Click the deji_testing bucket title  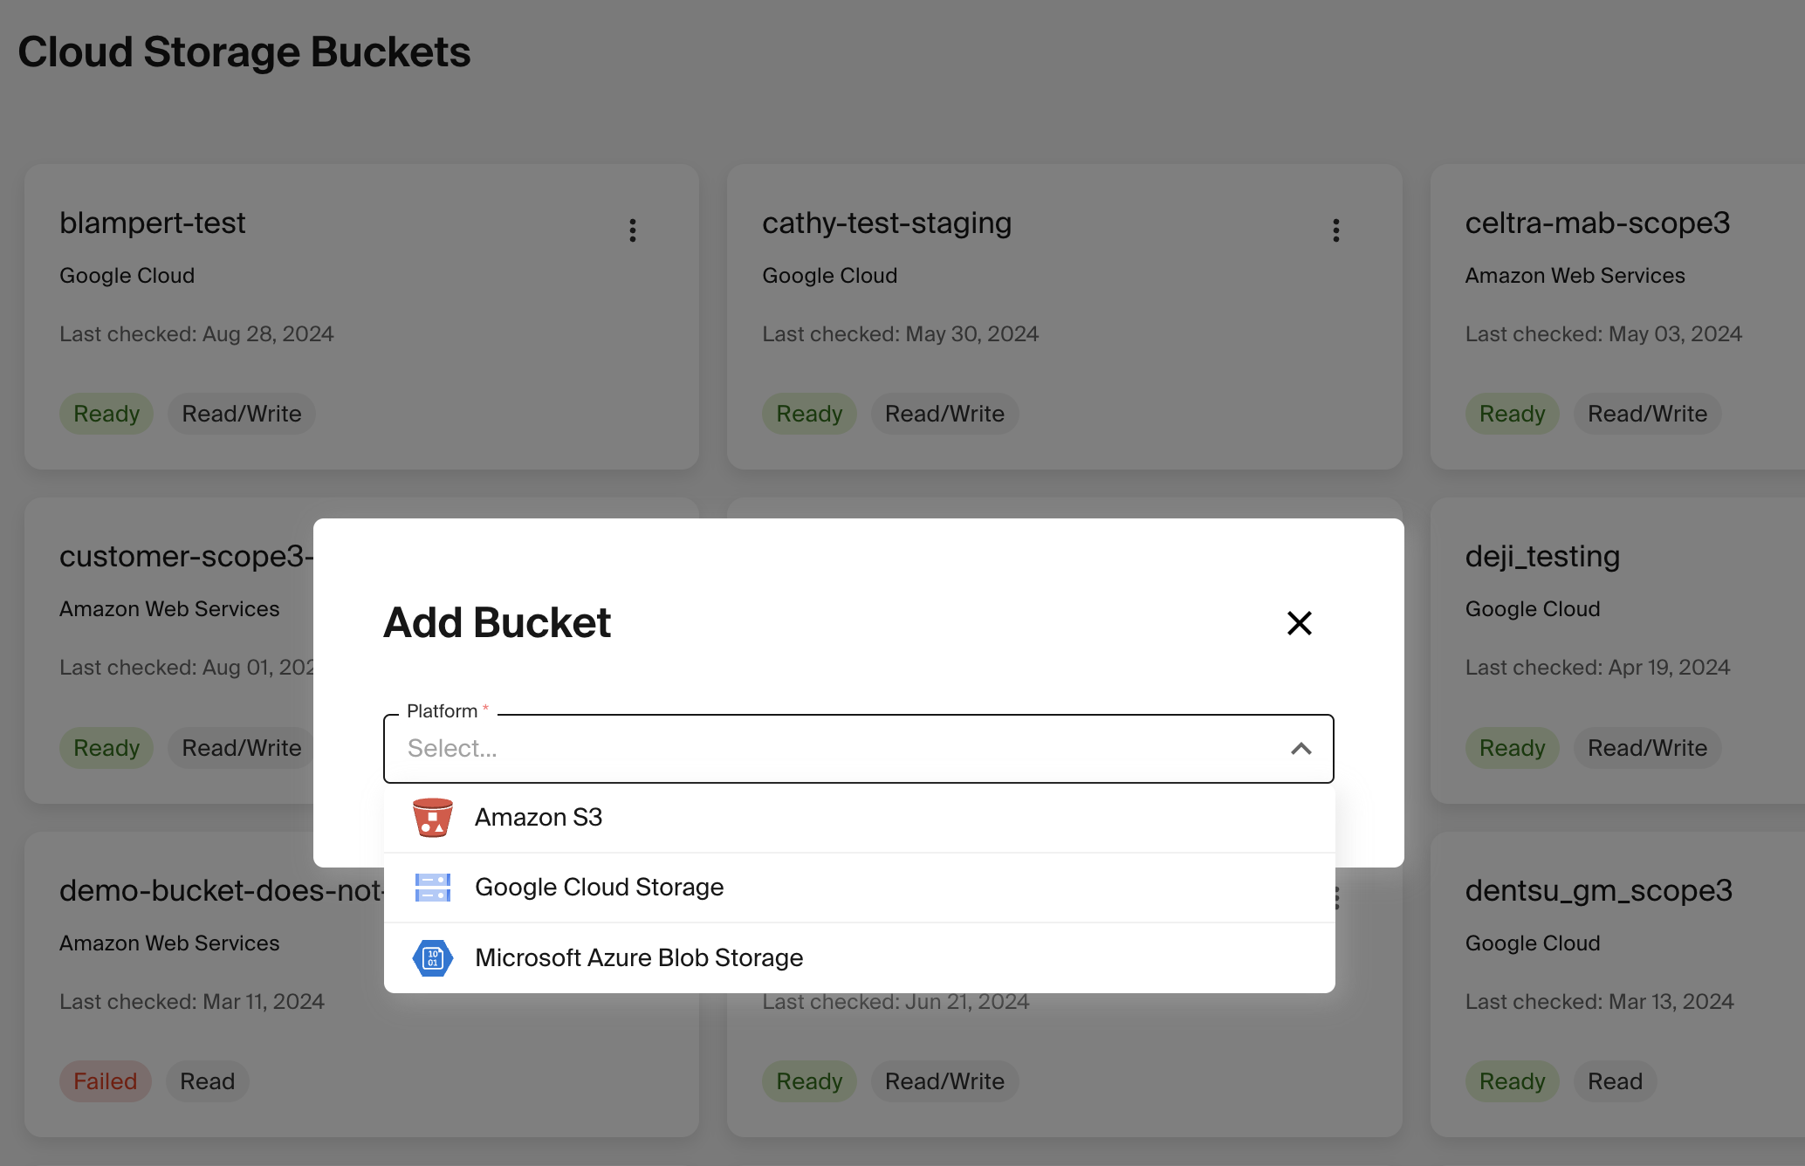pyautogui.click(x=1542, y=556)
